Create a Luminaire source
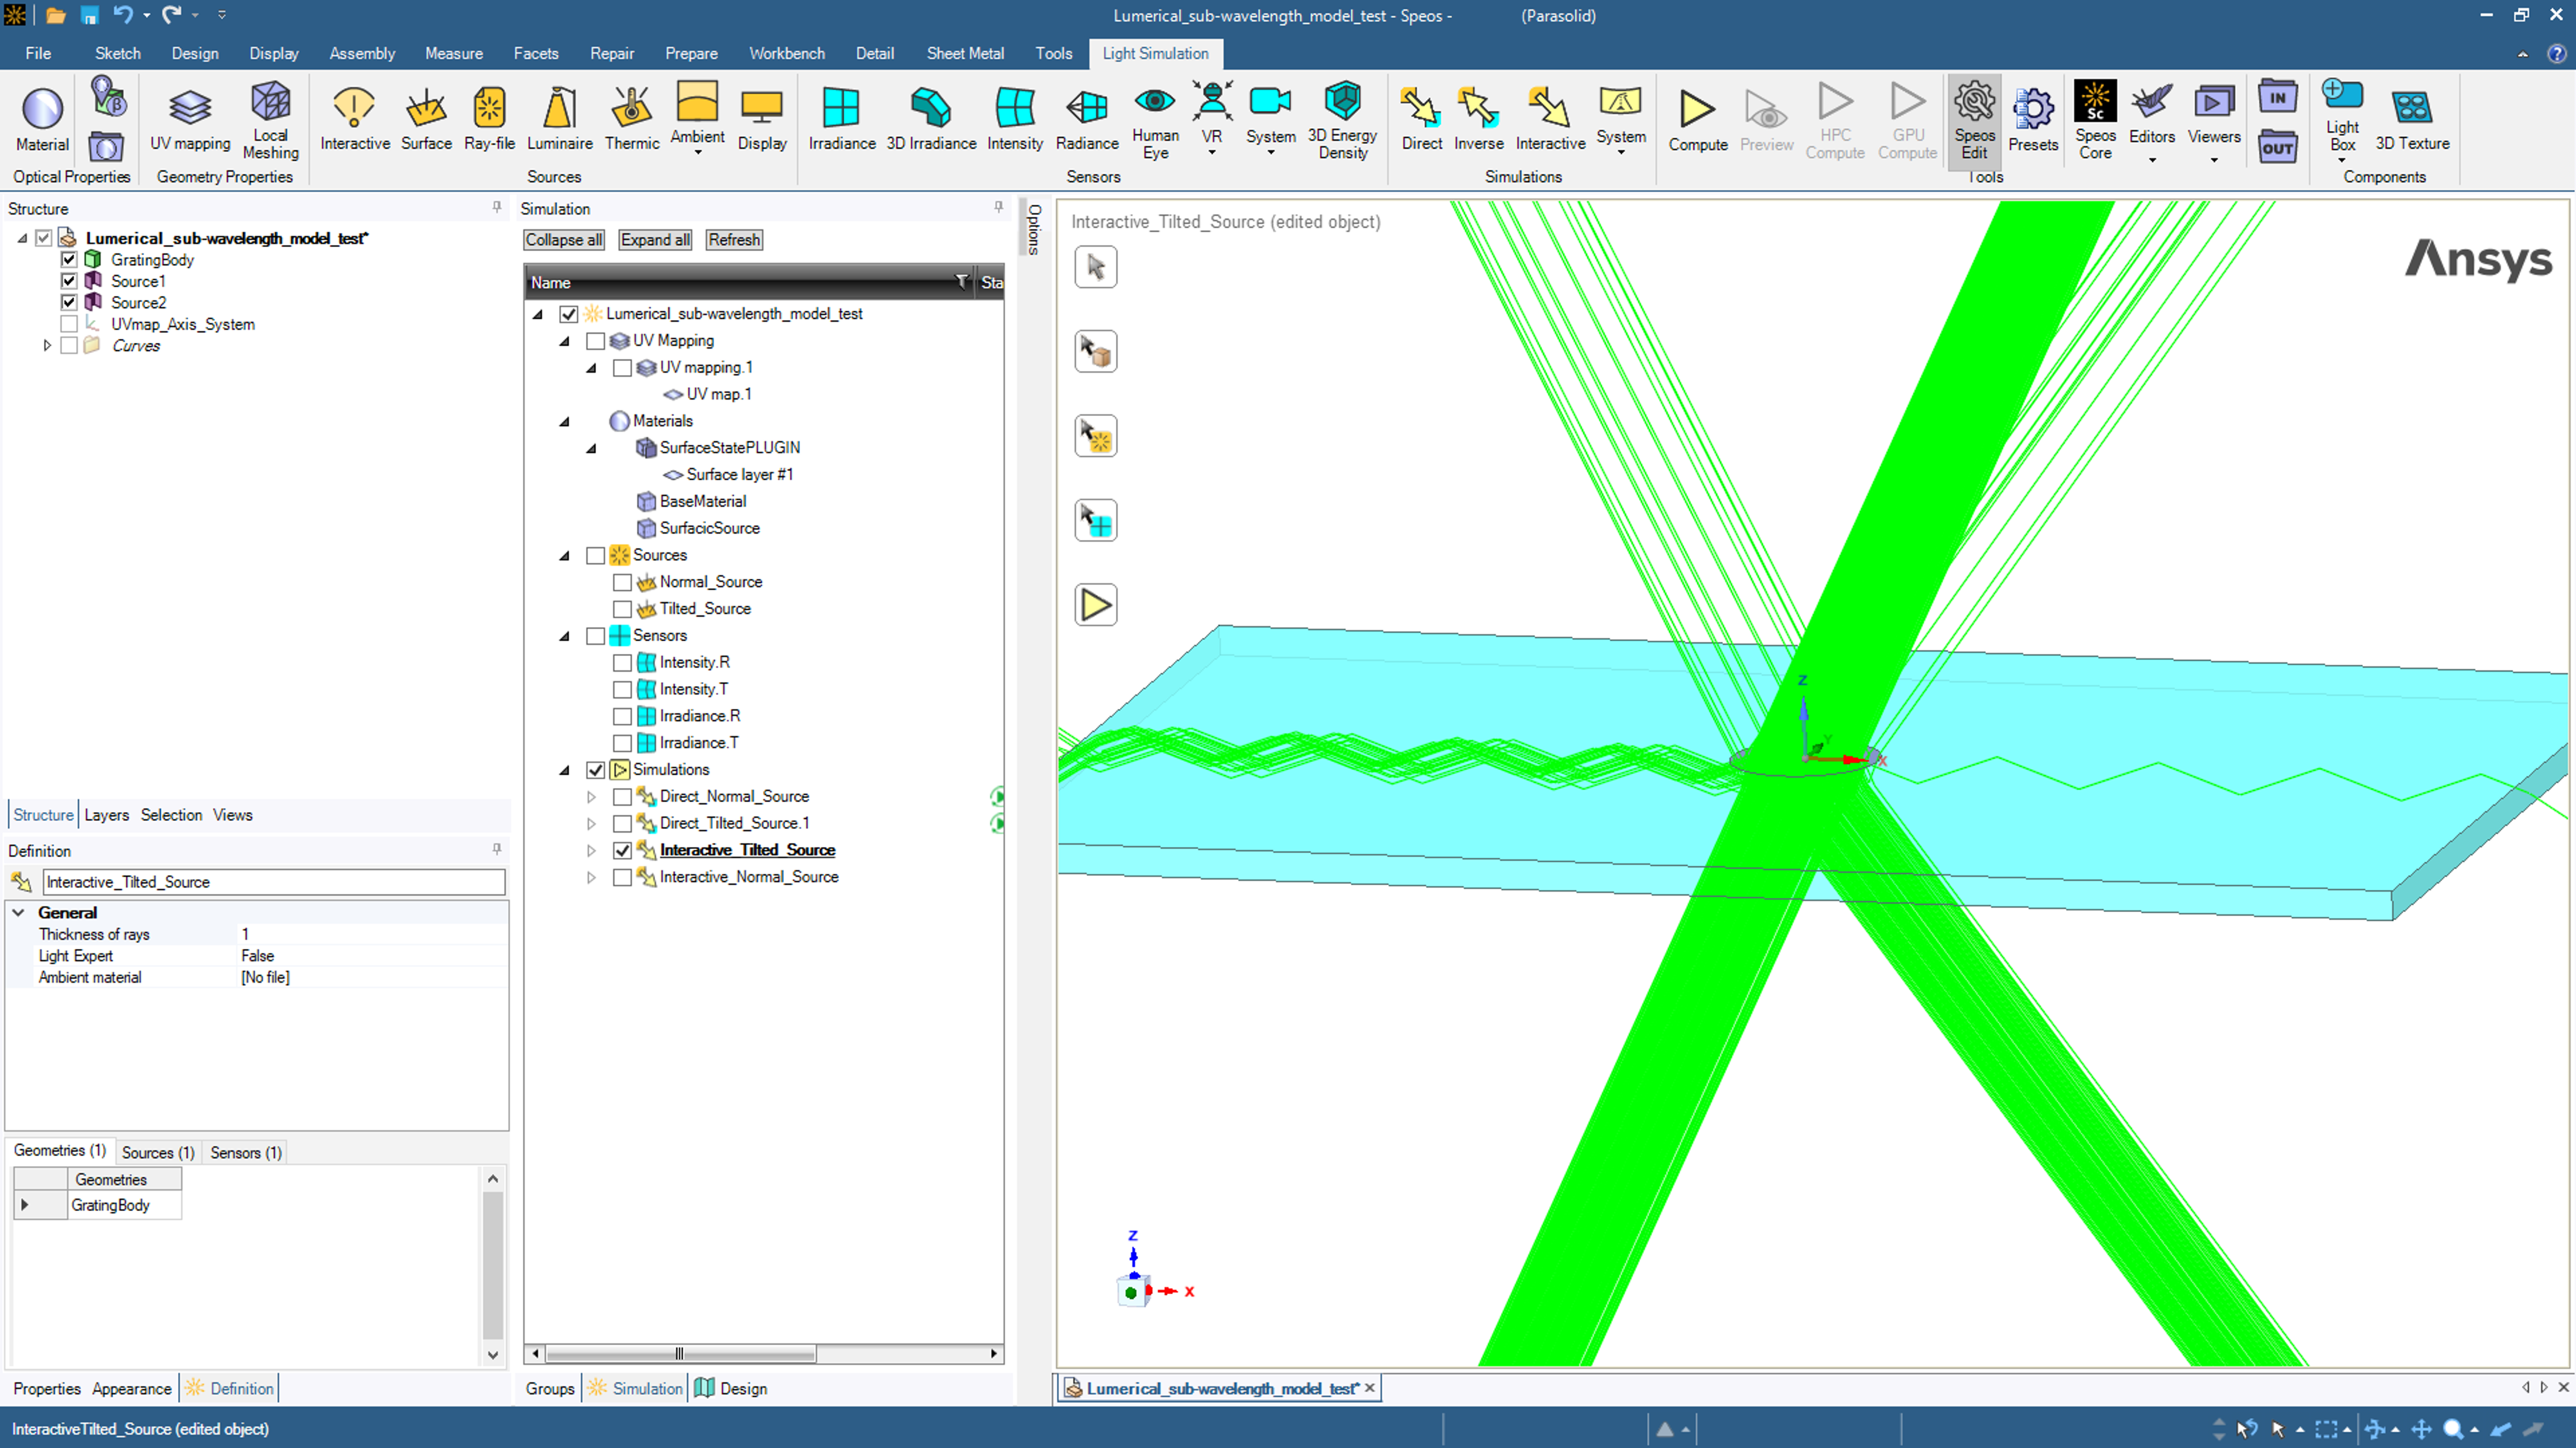The width and height of the screenshot is (2576, 1448). coord(559,120)
